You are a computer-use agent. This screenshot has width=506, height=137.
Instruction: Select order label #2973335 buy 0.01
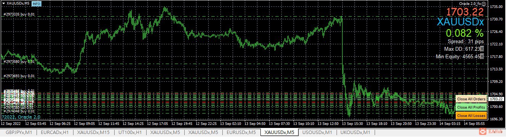(x=19, y=14)
